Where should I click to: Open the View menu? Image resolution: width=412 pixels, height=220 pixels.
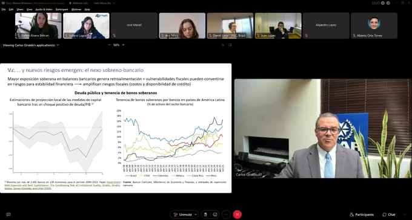click(30, 10)
